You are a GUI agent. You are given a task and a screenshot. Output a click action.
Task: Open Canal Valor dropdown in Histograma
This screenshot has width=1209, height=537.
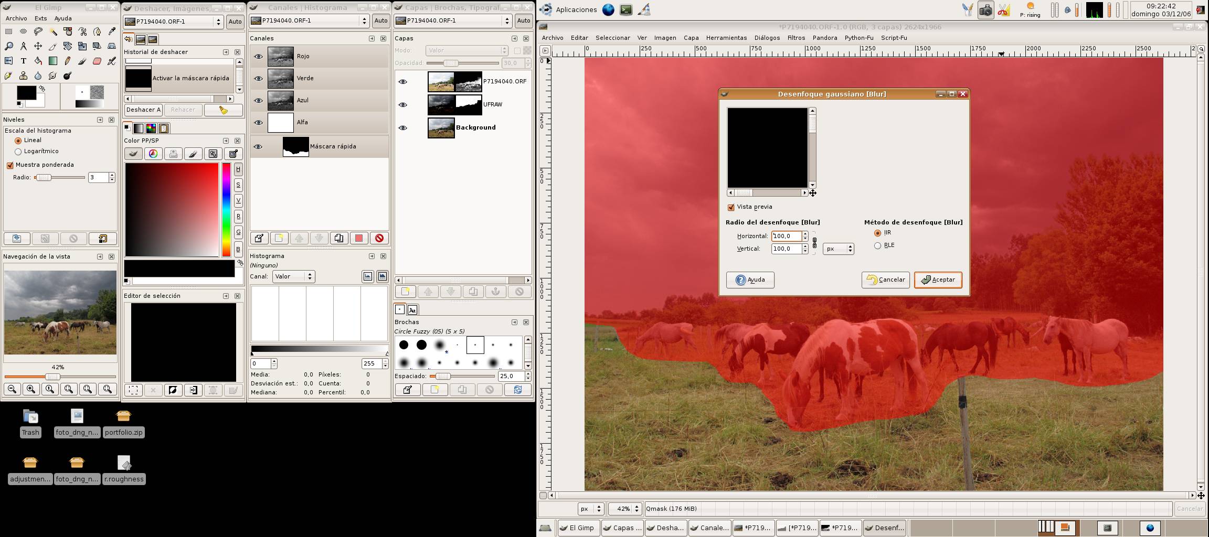click(x=293, y=276)
